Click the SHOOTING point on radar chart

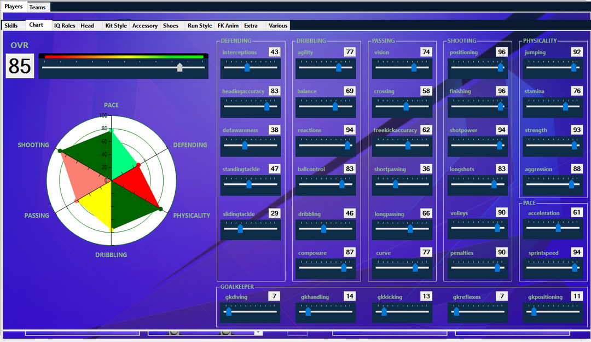60,151
